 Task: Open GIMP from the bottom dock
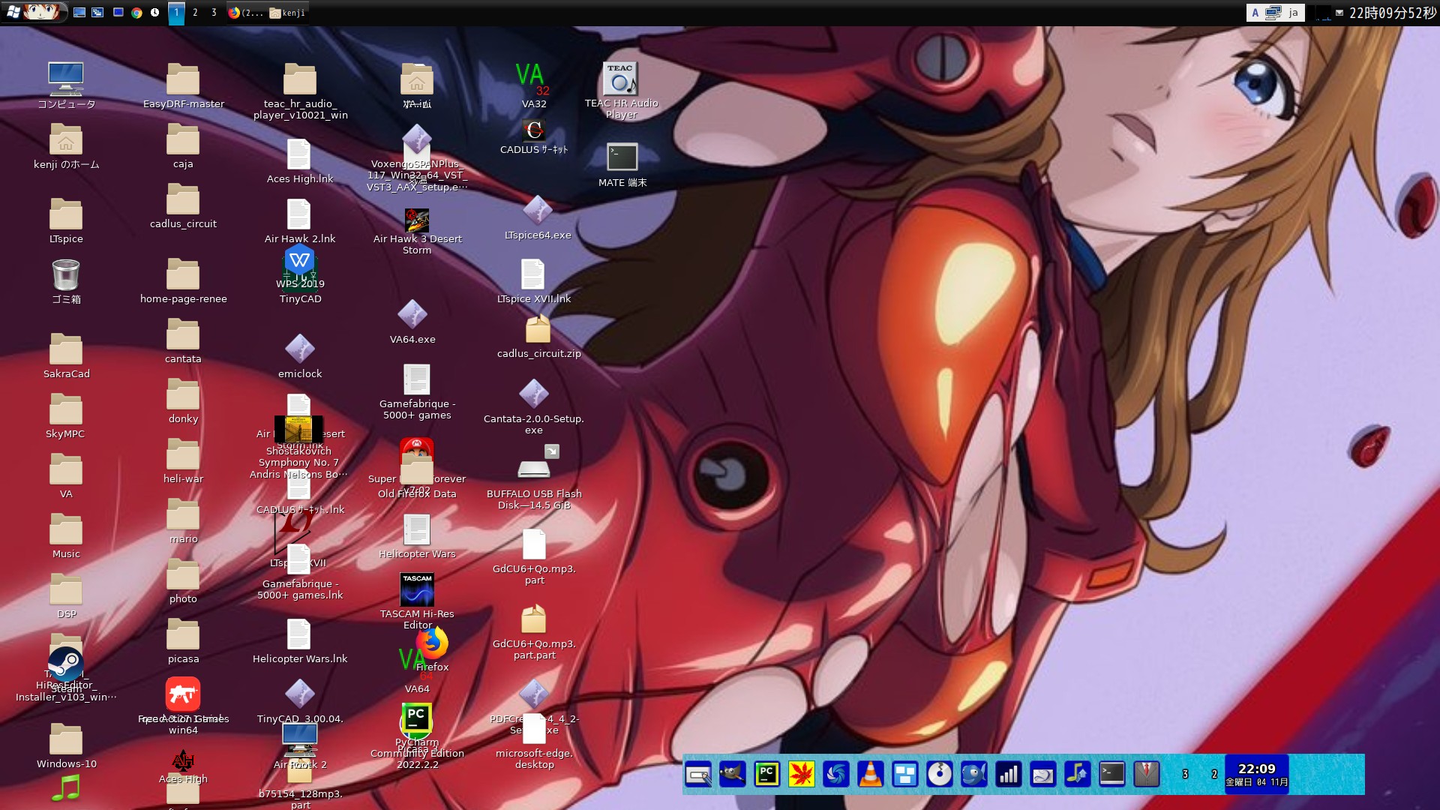coord(733,774)
